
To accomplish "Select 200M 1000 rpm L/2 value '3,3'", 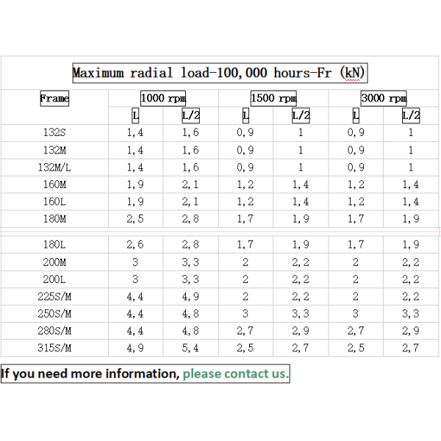I will (x=190, y=262).
